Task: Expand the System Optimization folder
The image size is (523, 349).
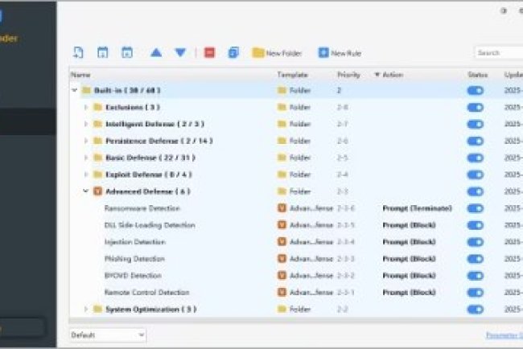Action: (86, 310)
